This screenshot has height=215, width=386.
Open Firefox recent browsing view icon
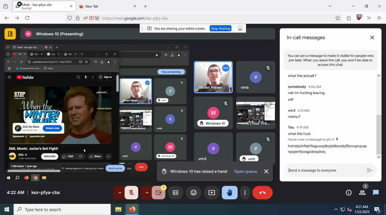coord(6,6)
